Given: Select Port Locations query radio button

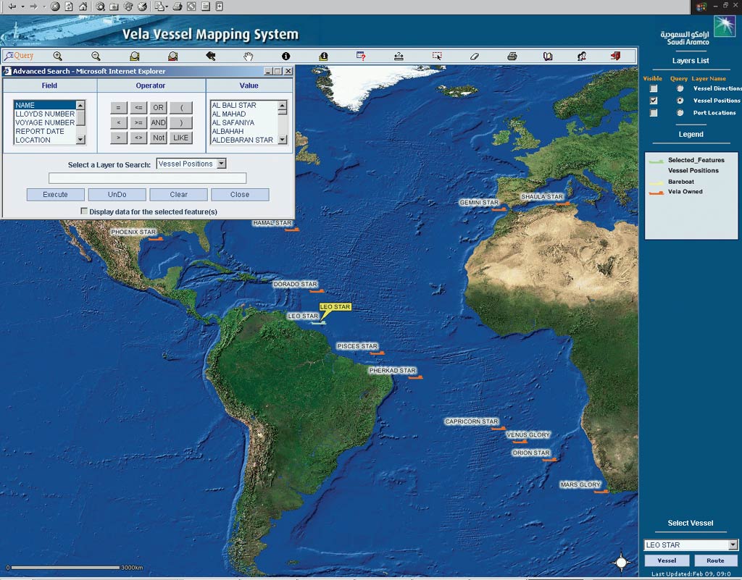Looking at the screenshot, I should [x=680, y=113].
